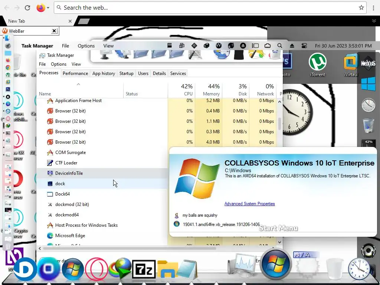Click the speaker icon in the right dock
The height and width of the screenshot is (285, 380).
368,250
